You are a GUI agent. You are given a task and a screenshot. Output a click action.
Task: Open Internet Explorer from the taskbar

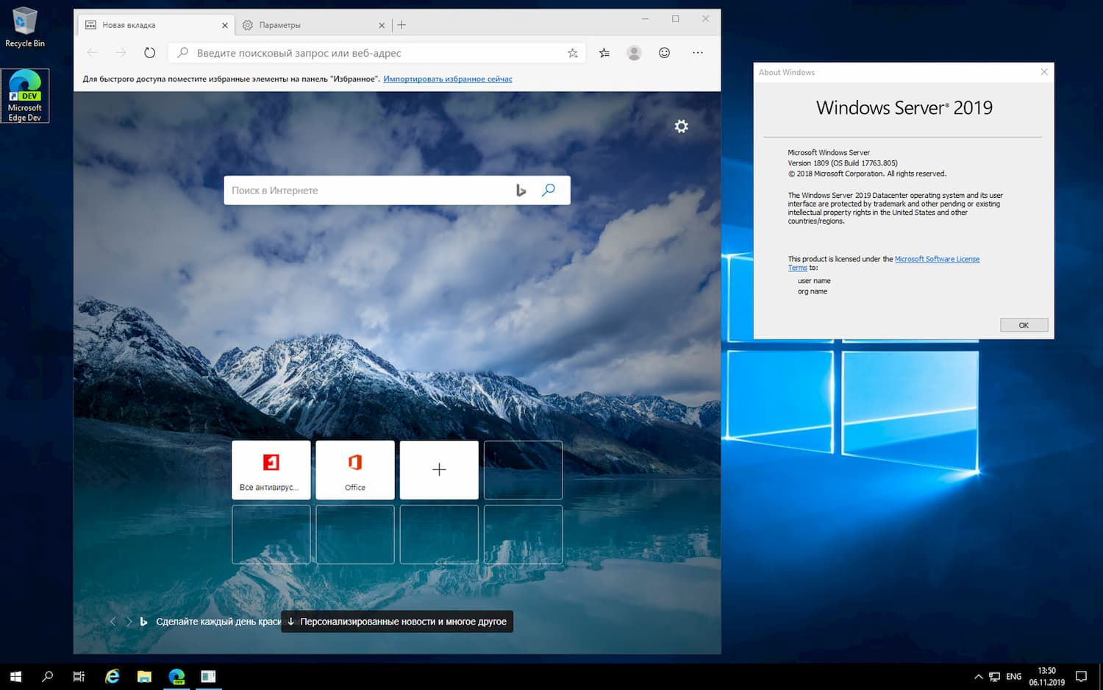pyautogui.click(x=112, y=676)
